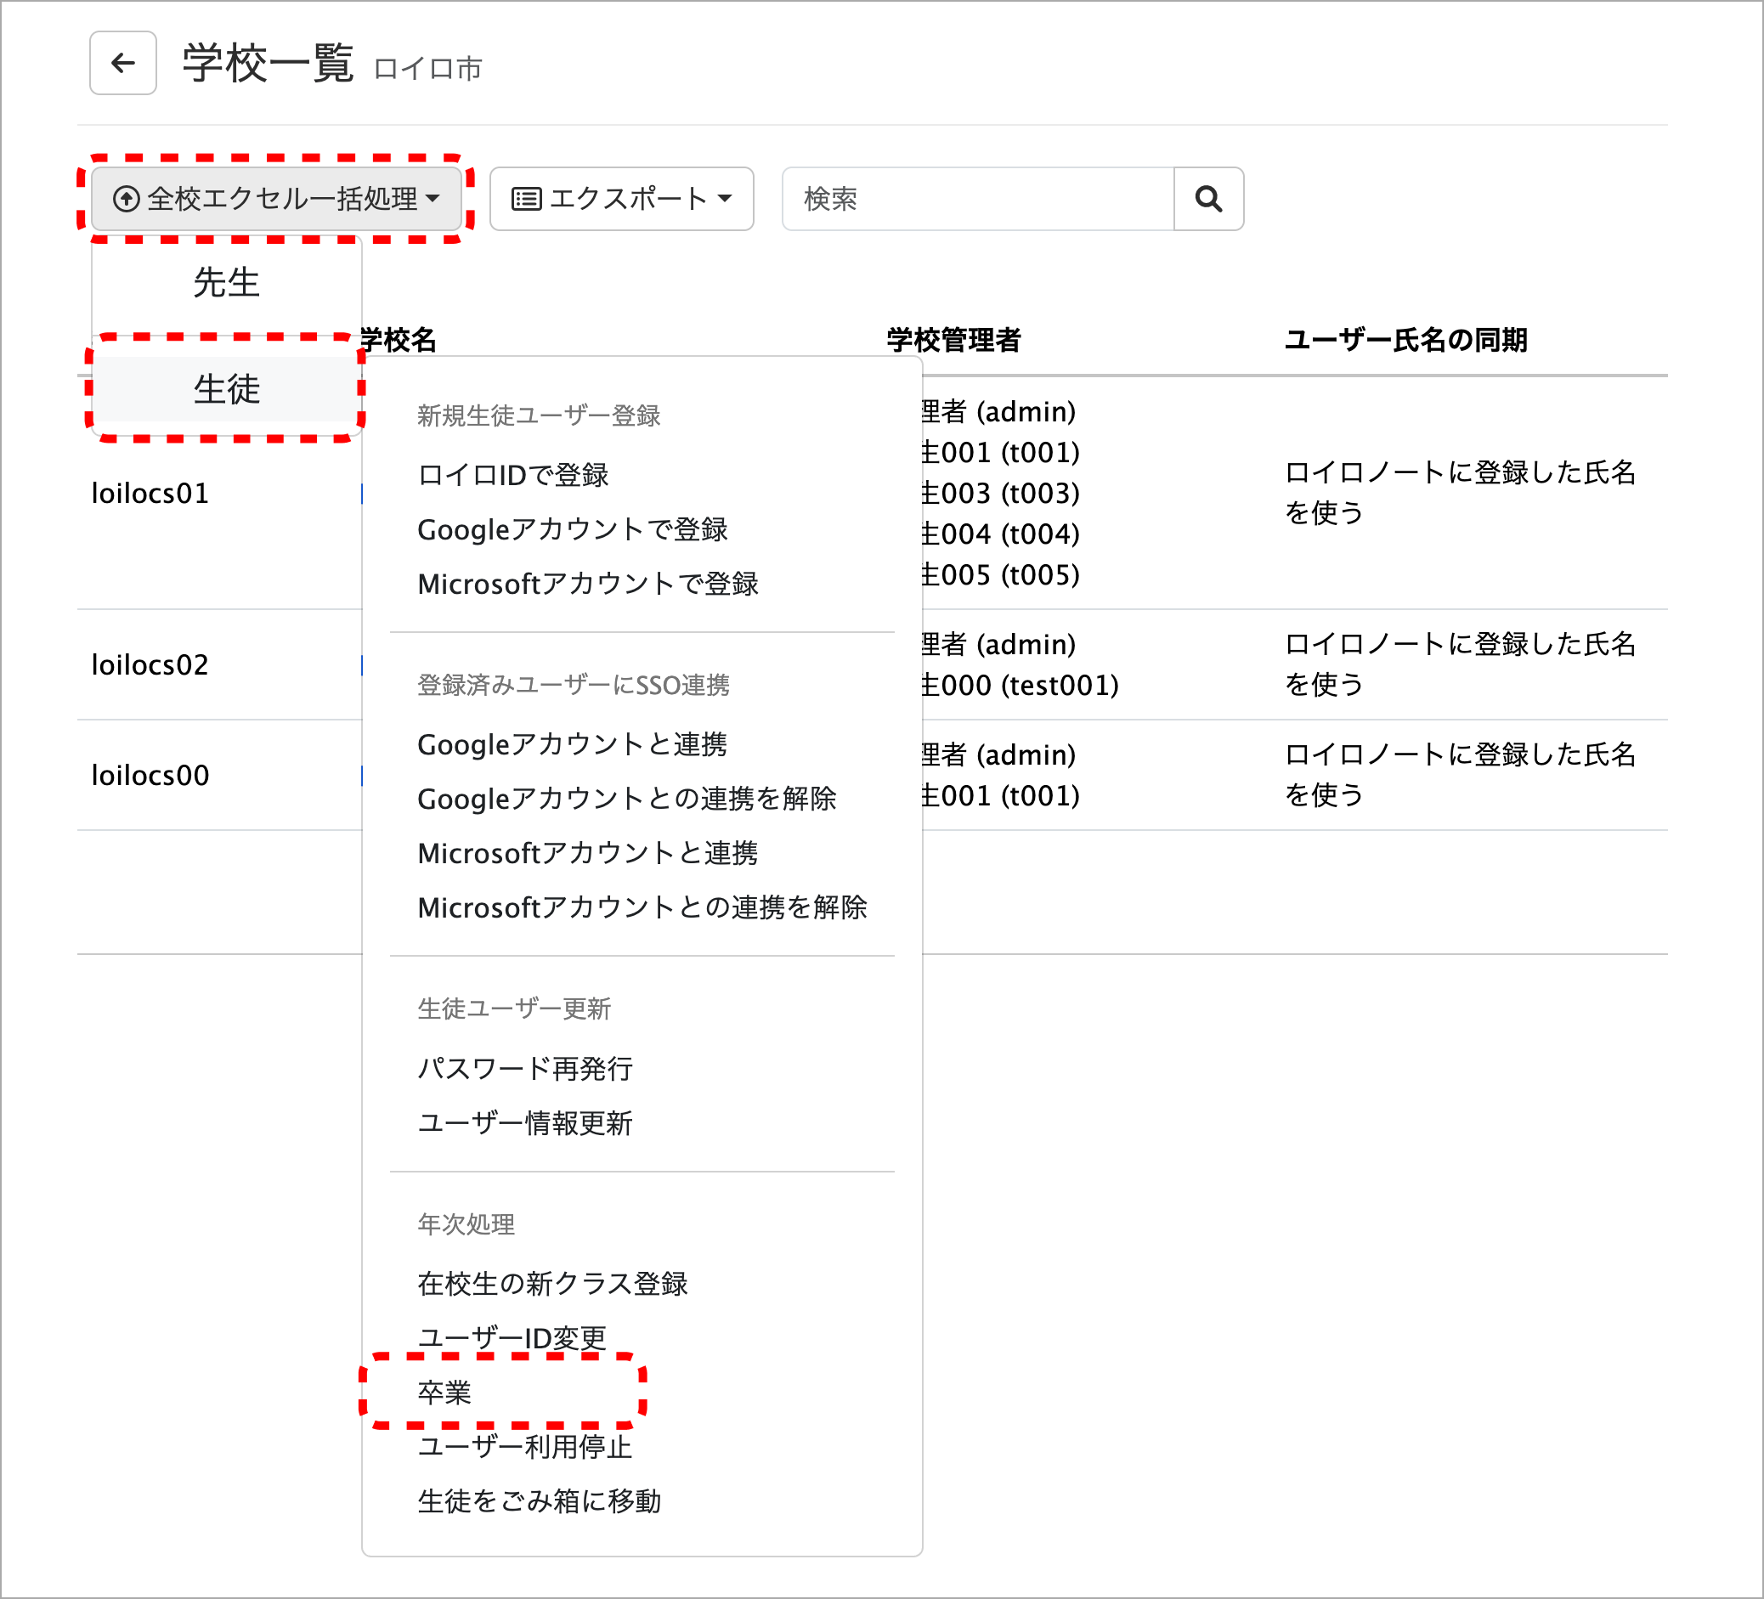1764x1599 pixels.
Task: Select Microsoftアカウントと連携
Action: click(x=587, y=853)
